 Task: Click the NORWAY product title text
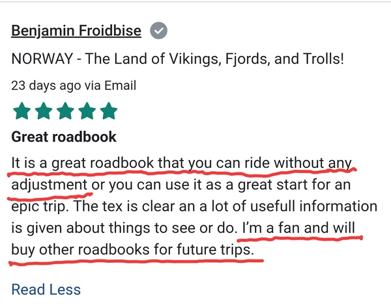(177, 59)
